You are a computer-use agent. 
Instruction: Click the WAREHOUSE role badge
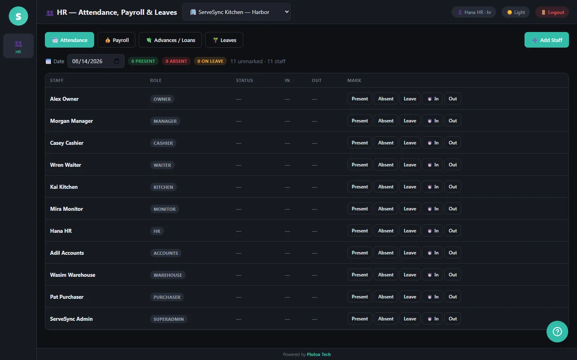pos(168,275)
